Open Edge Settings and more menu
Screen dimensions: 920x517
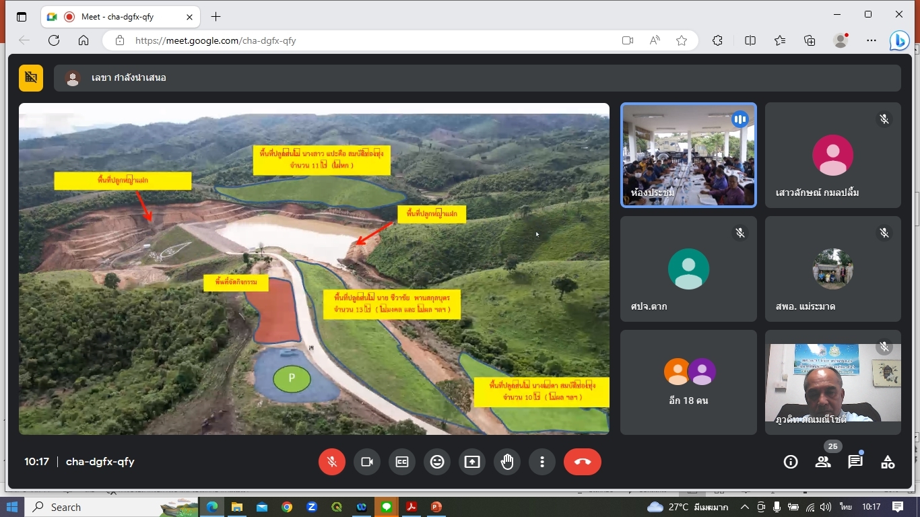pyautogui.click(x=872, y=40)
